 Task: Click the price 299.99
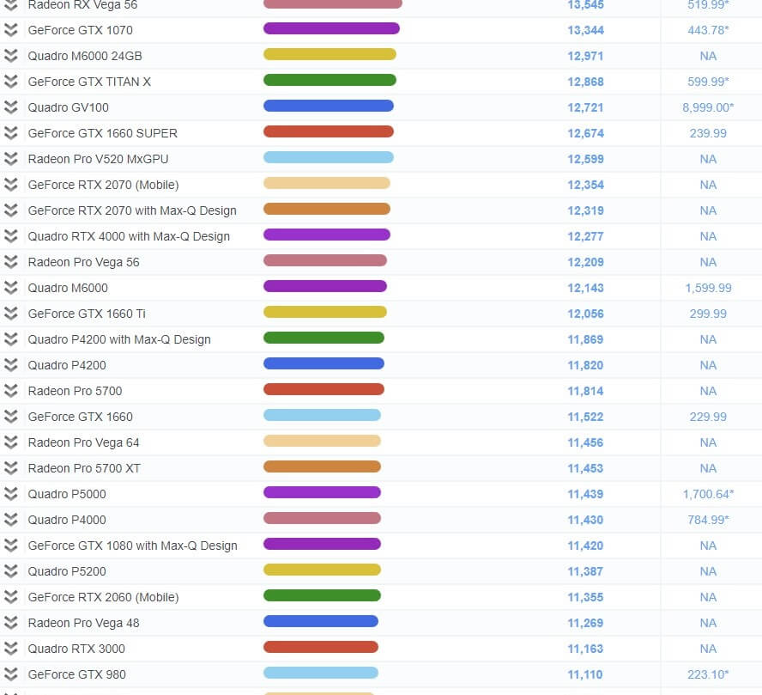708,314
